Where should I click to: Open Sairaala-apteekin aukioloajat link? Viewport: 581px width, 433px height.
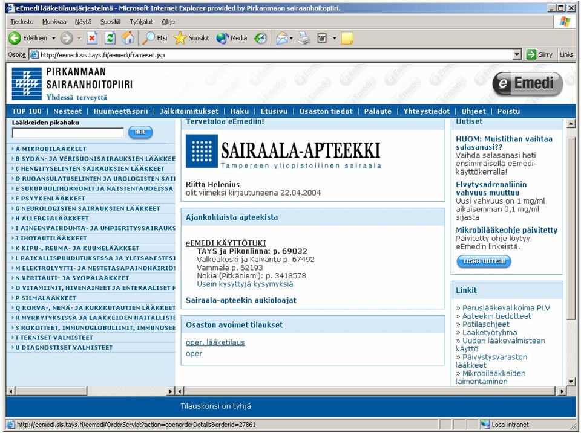tap(241, 300)
